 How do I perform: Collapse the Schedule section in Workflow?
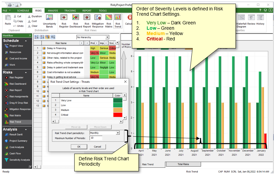(26, 41)
